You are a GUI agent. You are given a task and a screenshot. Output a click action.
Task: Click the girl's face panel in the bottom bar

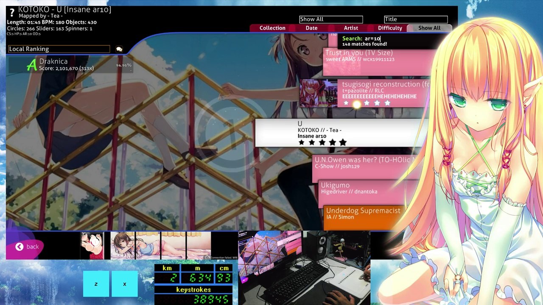[122, 246]
